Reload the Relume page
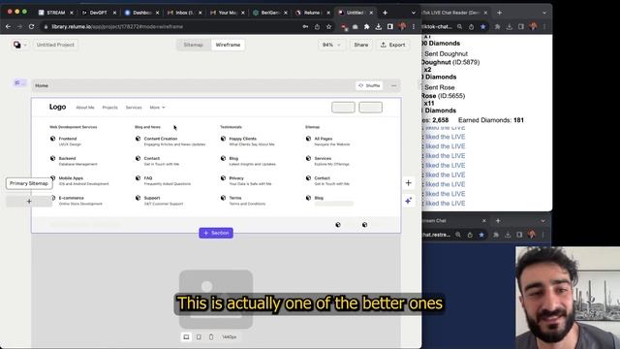 coord(31,26)
